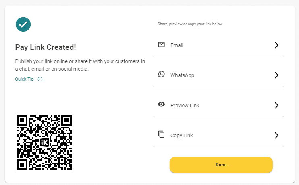This screenshot has width=299, height=185.
Task: Choose the WhatsApp share option
Action: [x=182, y=75]
